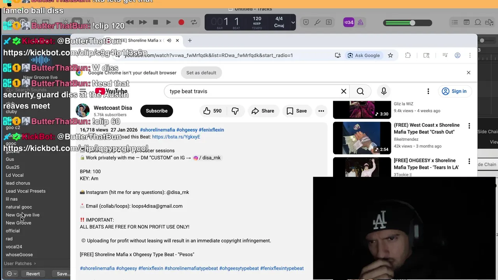Click the tuner icon in Logic toolbar
The image size is (498, 280).
[317, 23]
